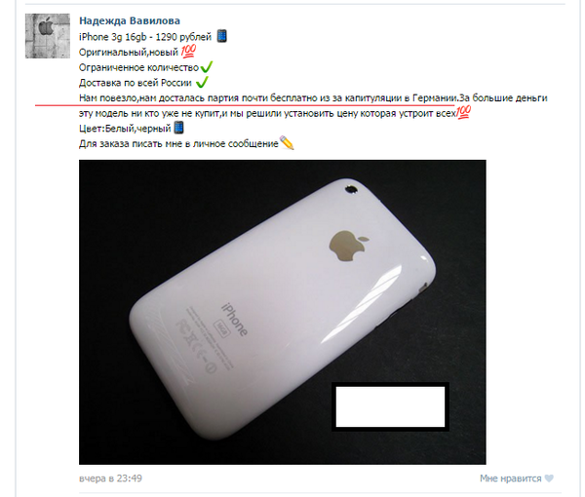Open the post timestamp вчера в 23:49

click(x=110, y=478)
